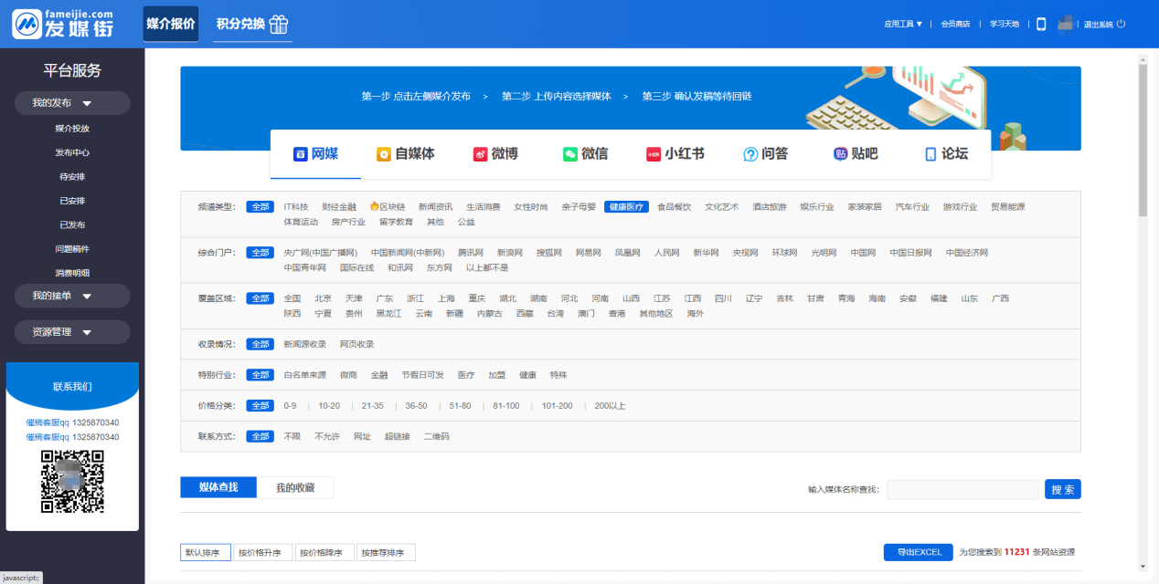
Task: Click the 发媒街 logo
Action: (x=64, y=24)
